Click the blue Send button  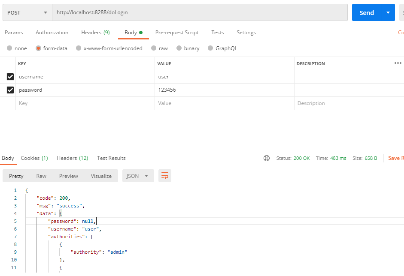click(367, 12)
